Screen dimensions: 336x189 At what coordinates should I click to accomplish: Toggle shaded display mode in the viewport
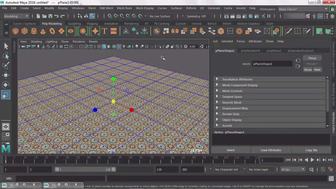pyautogui.click(x=104, y=46)
